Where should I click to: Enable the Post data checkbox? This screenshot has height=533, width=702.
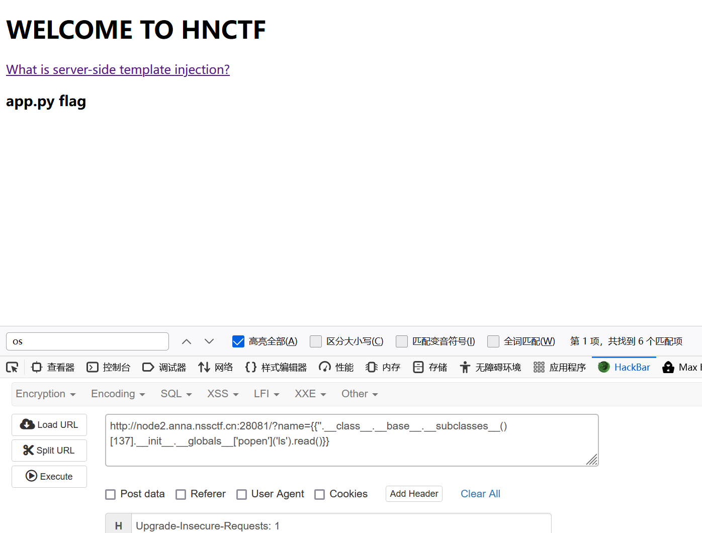(x=110, y=494)
